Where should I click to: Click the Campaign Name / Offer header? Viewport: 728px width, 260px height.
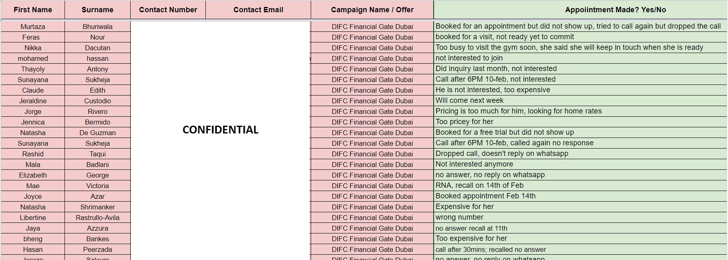(372, 10)
